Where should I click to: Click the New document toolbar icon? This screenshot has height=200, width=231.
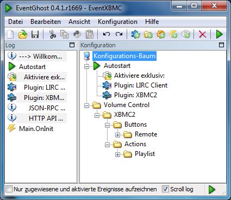10,34
